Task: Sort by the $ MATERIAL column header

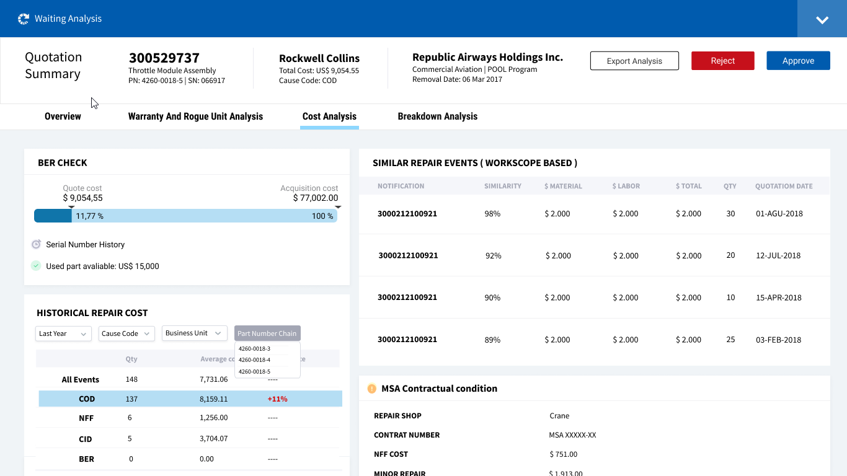Action: click(x=563, y=186)
